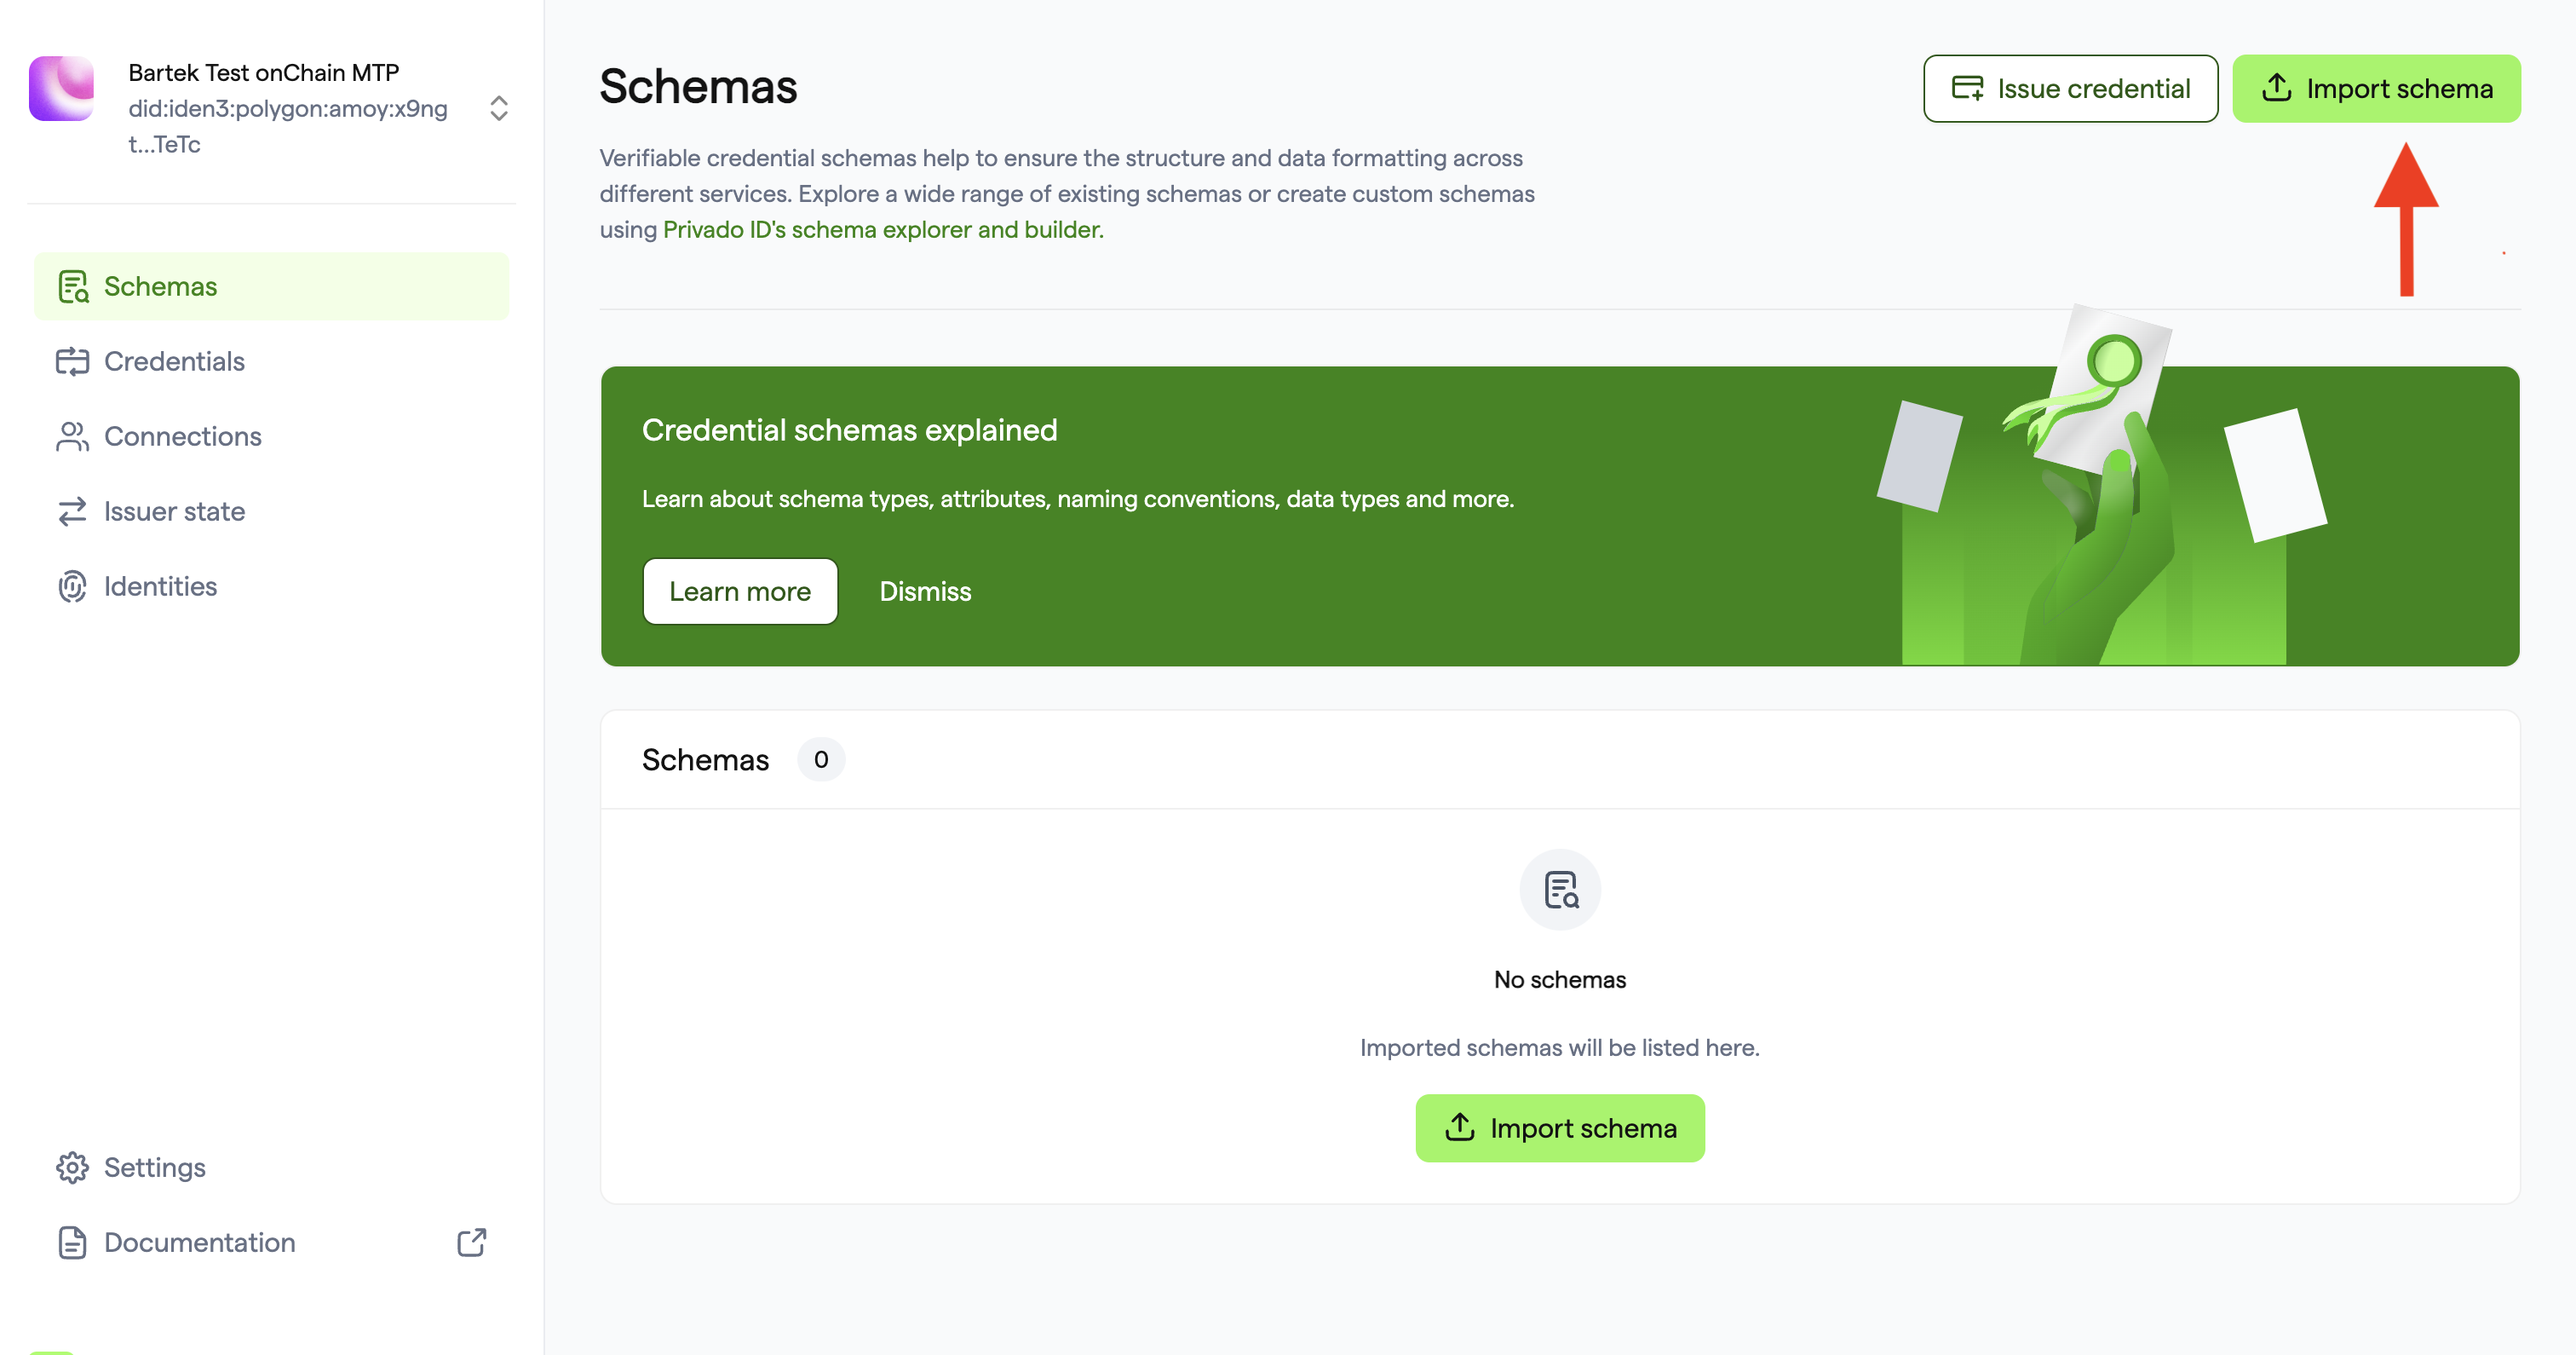The height and width of the screenshot is (1355, 2576).
Task: Expand the identity switcher chevron
Action: click(499, 108)
